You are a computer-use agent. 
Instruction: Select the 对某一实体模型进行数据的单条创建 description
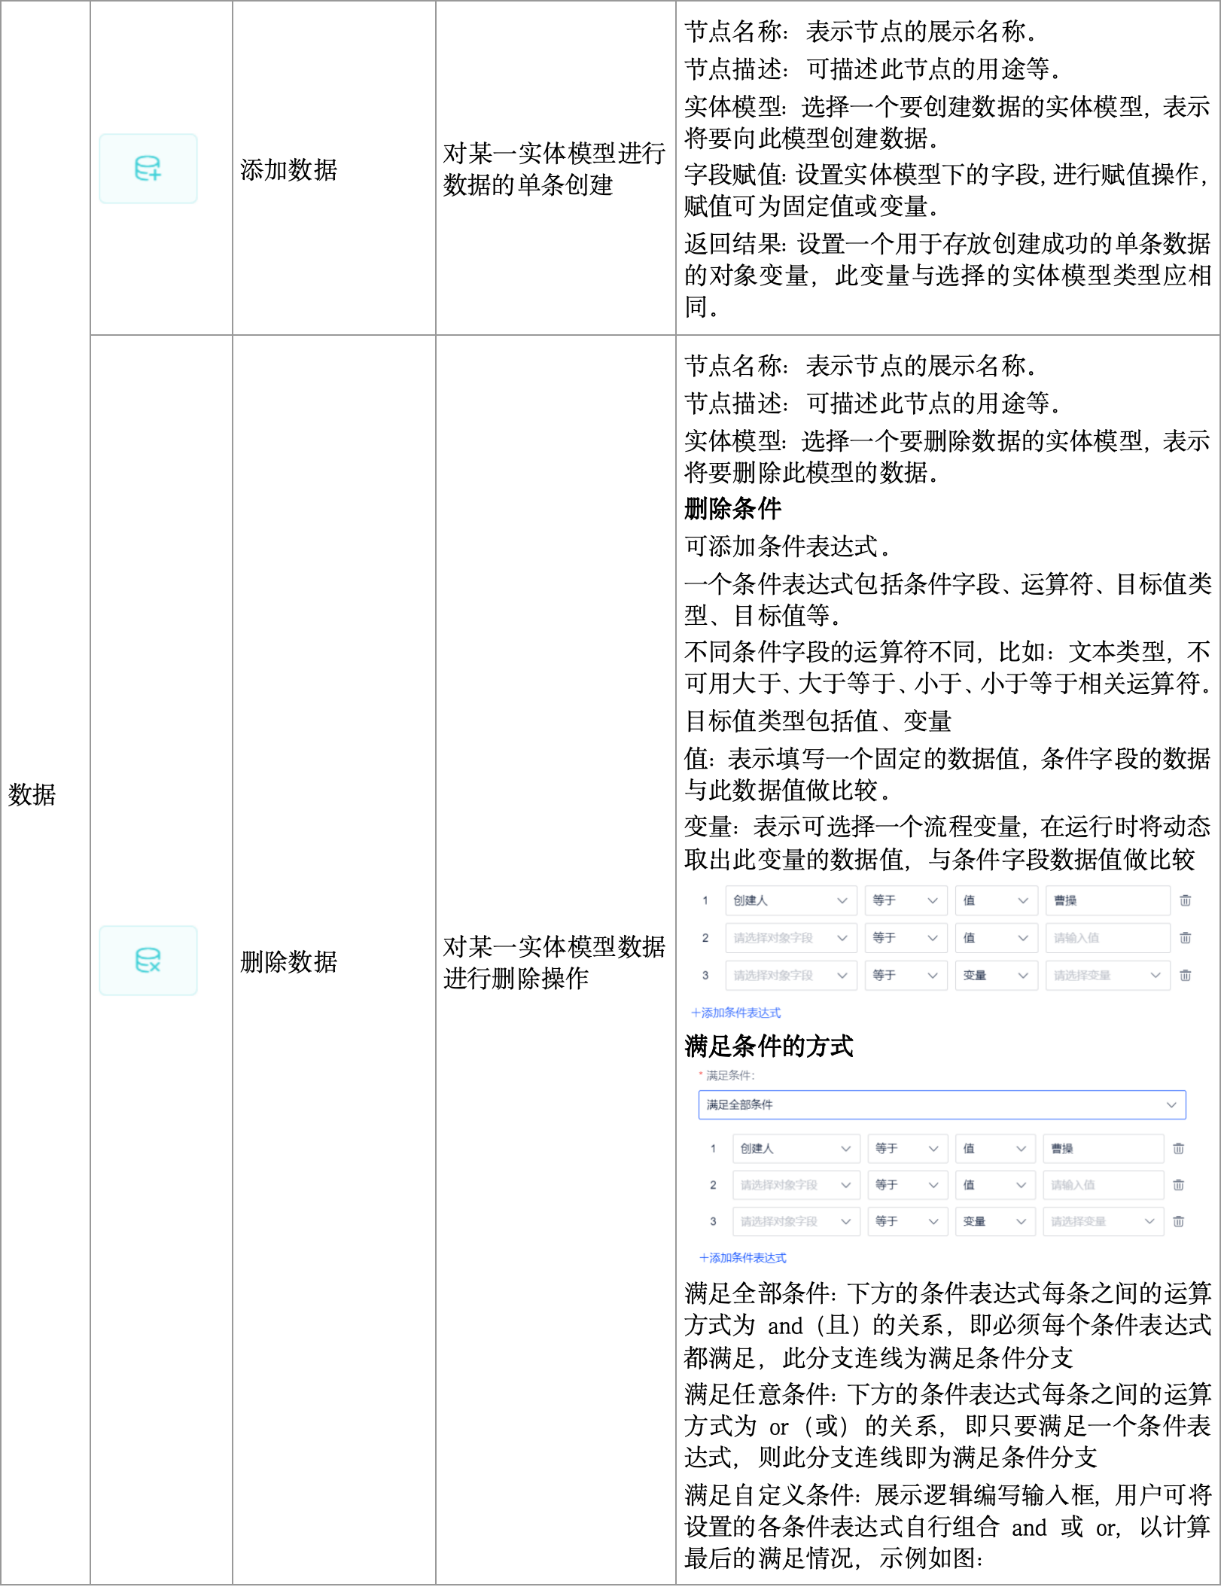click(x=554, y=169)
